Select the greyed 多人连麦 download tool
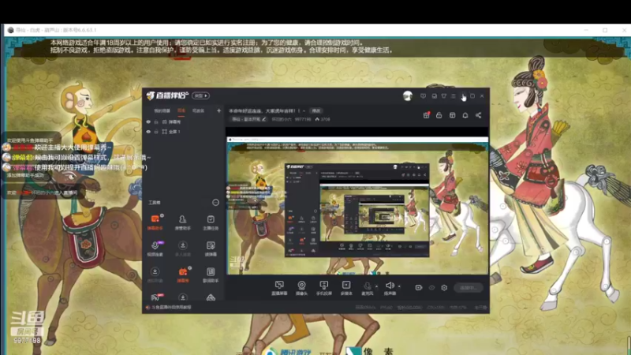The height and width of the screenshot is (355, 631). tap(183, 248)
